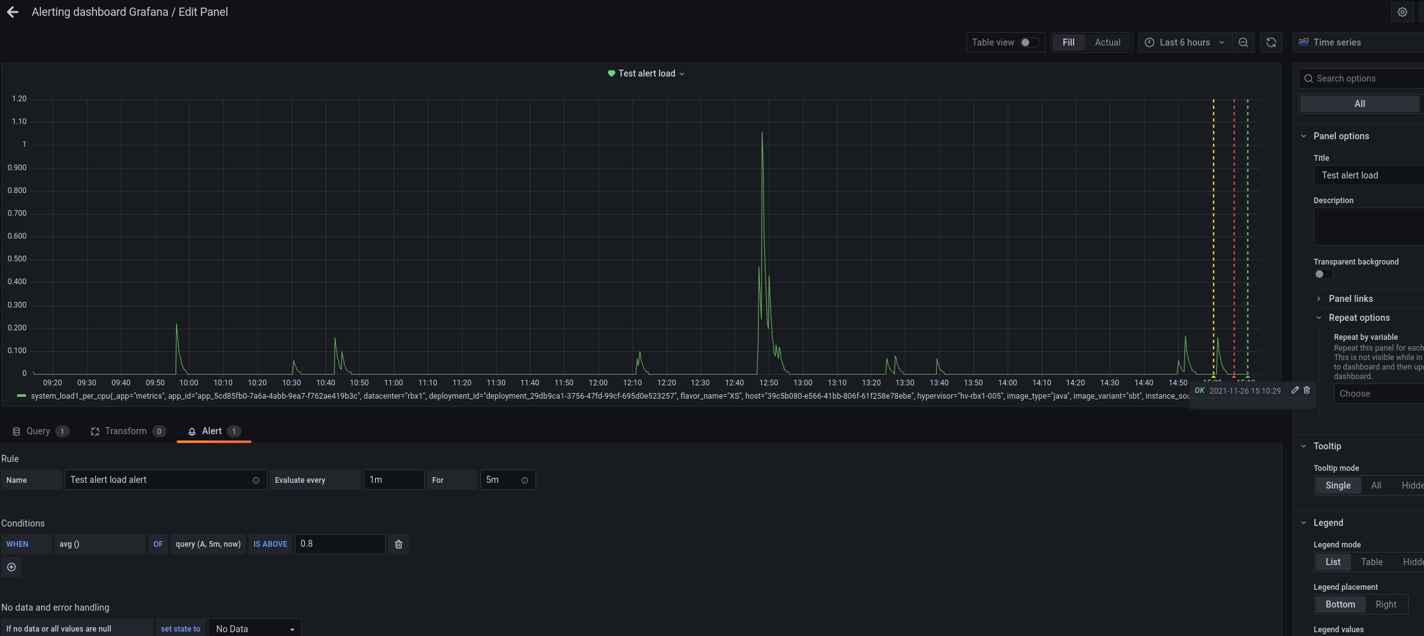Switch to the Query tab
Image resolution: width=1424 pixels, height=636 pixels.
[41, 431]
